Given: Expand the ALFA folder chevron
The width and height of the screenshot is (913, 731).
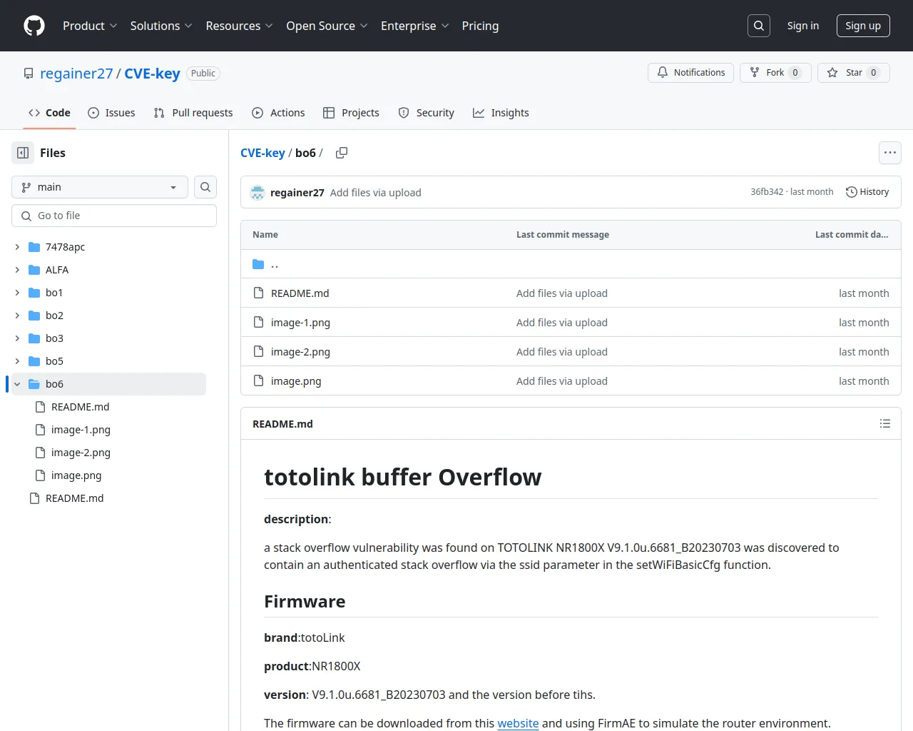Looking at the screenshot, I should tap(17, 270).
